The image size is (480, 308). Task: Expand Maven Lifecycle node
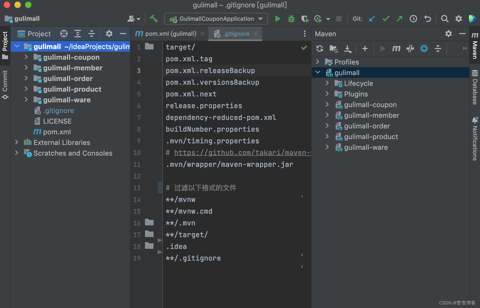pyautogui.click(x=327, y=83)
